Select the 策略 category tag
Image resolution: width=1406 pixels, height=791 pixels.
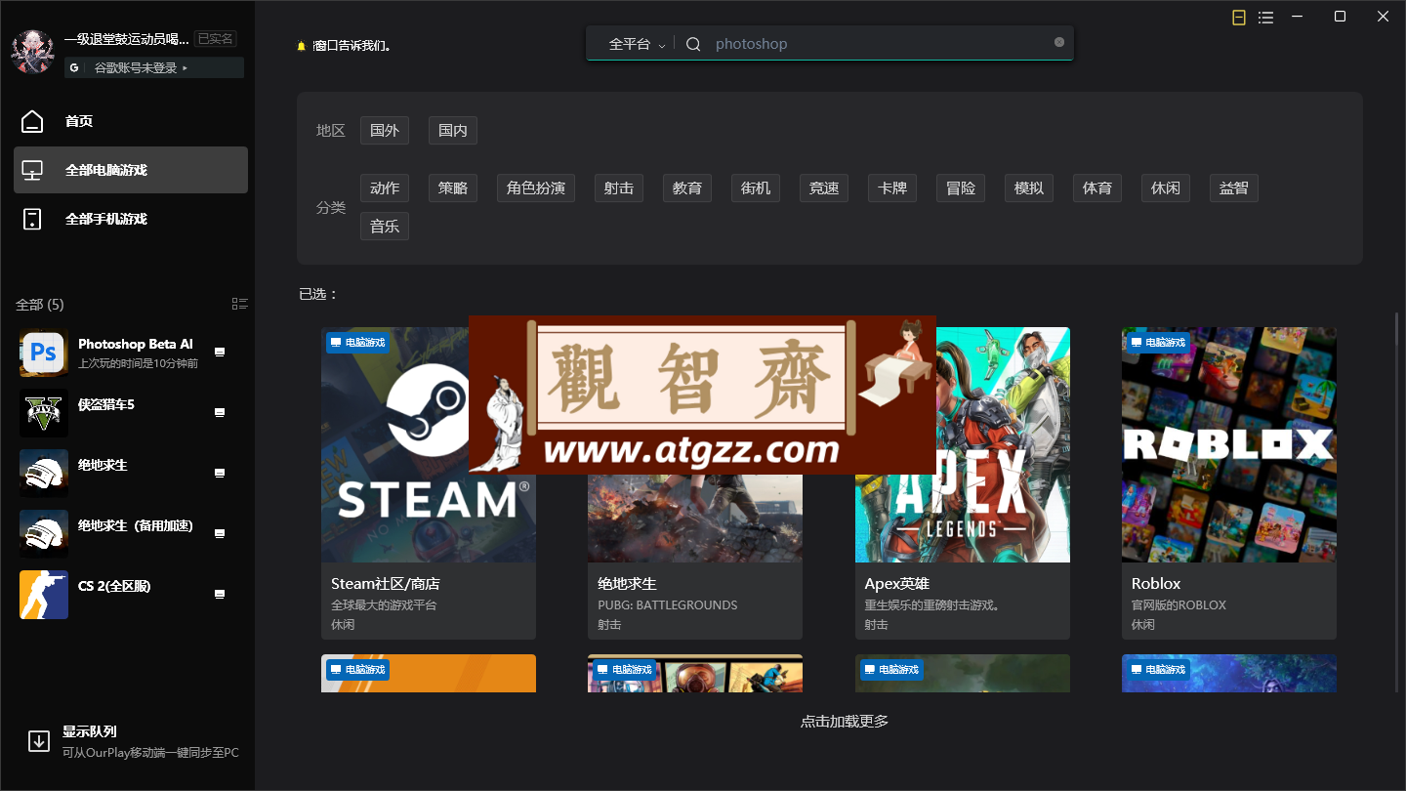(453, 187)
